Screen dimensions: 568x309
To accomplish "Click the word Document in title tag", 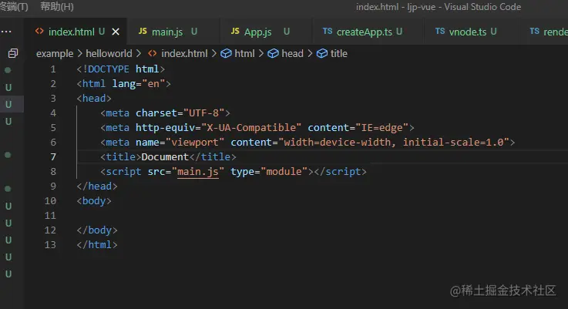I will pos(165,157).
